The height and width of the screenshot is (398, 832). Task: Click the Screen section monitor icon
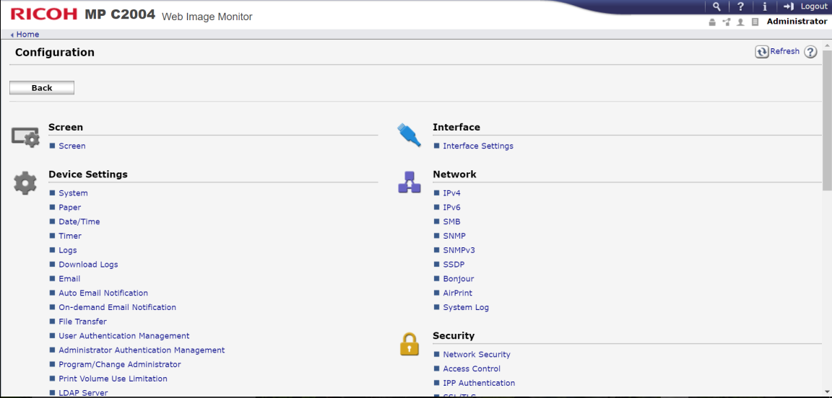click(x=25, y=136)
